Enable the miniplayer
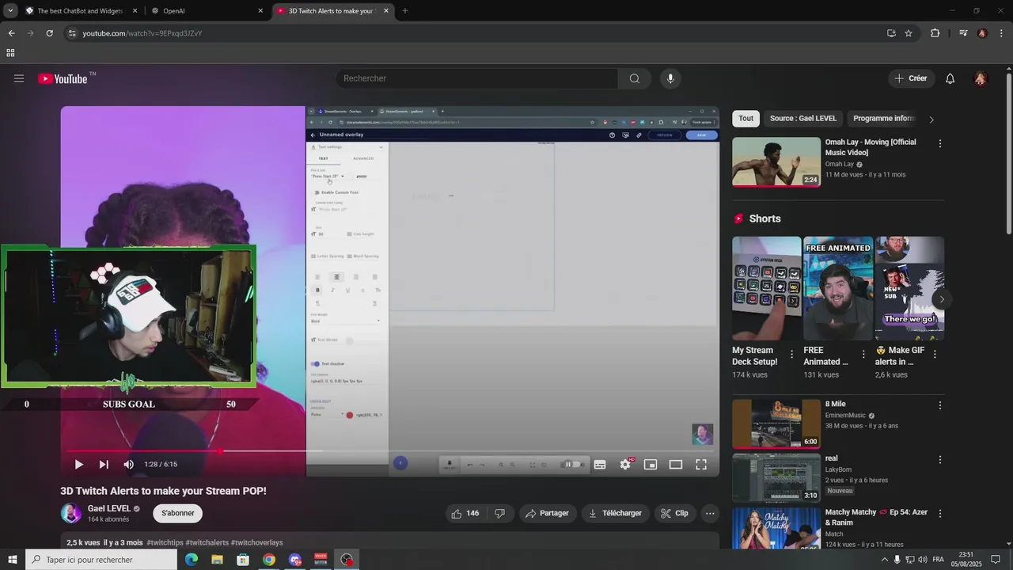 (x=651, y=465)
